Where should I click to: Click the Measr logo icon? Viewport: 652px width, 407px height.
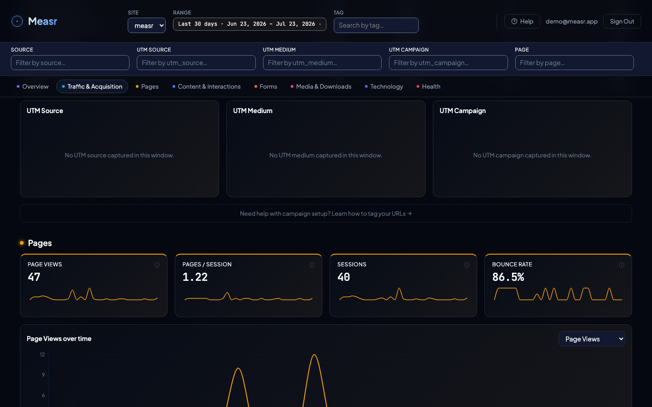[x=17, y=21]
